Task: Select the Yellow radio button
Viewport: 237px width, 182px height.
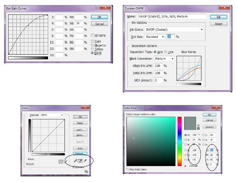Action: point(92,49)
